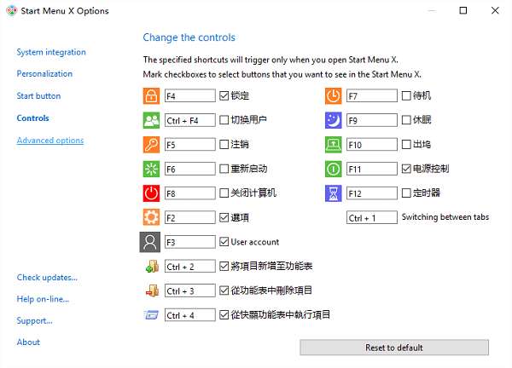
Task: Click the orange standby power icon
Action: click(334, 95)
